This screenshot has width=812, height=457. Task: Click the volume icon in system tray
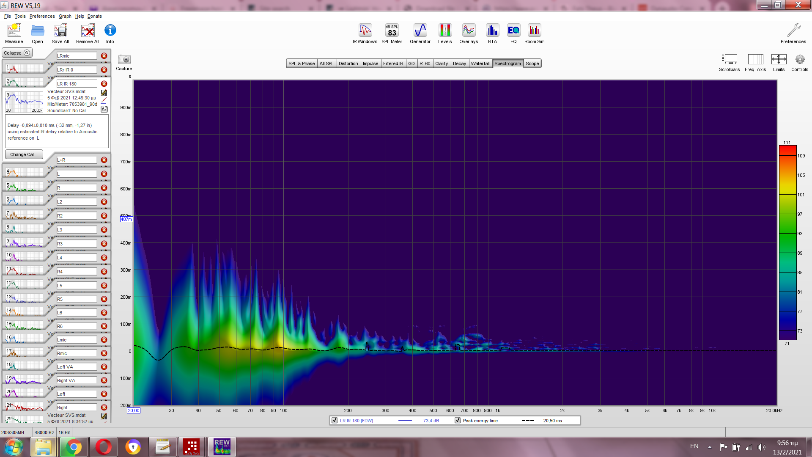click(x=762, y=447)
